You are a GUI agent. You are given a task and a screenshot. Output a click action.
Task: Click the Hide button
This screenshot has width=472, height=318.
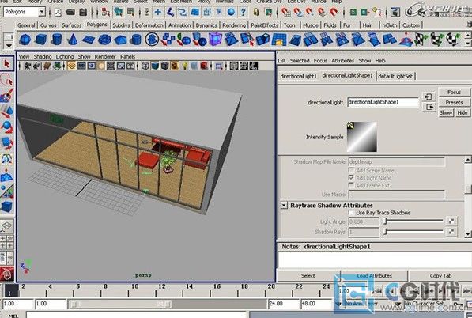pos(462,112)
